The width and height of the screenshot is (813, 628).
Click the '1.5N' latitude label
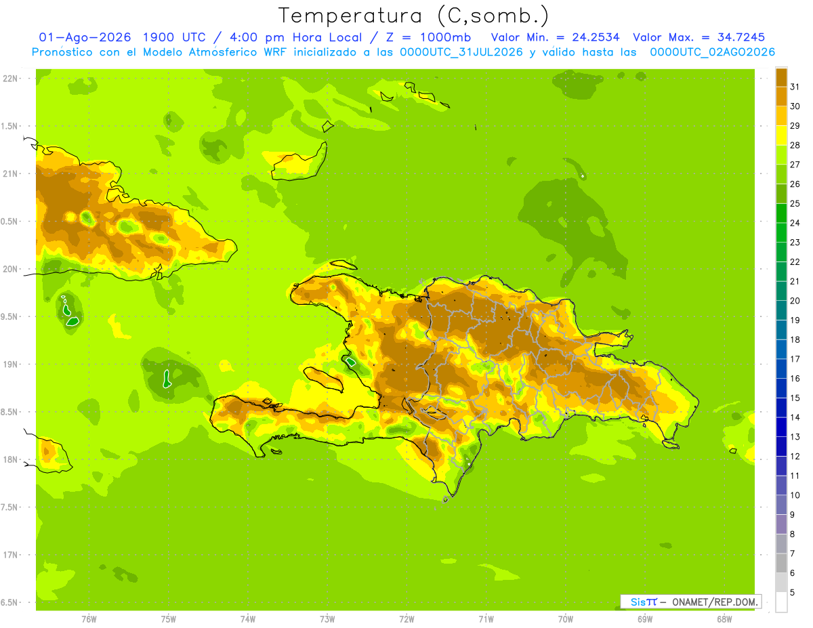10,126
